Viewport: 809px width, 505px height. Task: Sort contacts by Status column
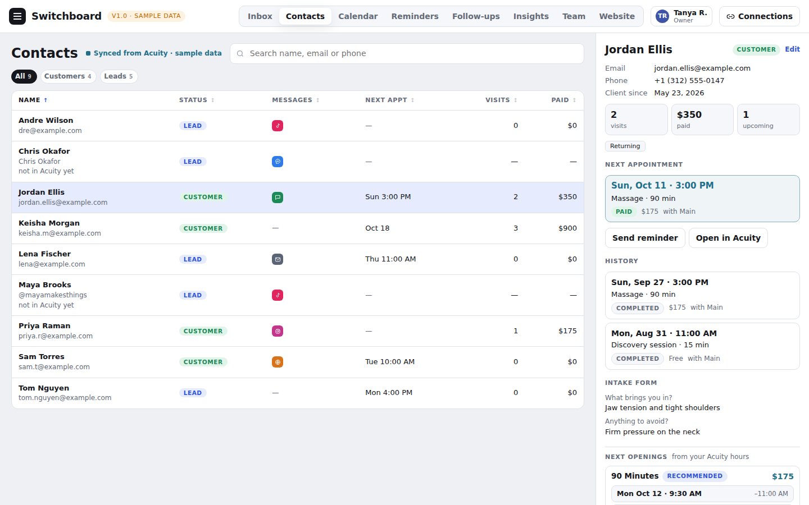pyautogui.click(x=197, y=100)
